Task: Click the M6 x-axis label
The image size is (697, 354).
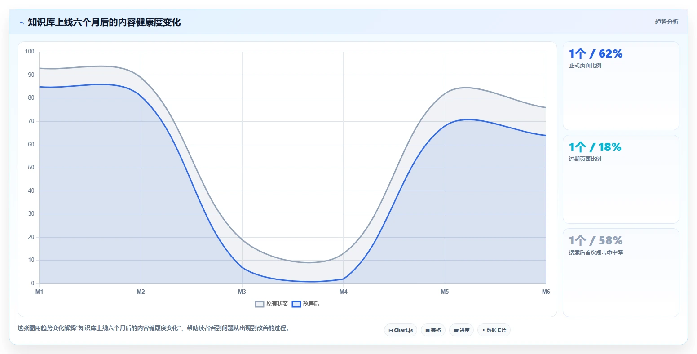Action: [x=546, y=292]
